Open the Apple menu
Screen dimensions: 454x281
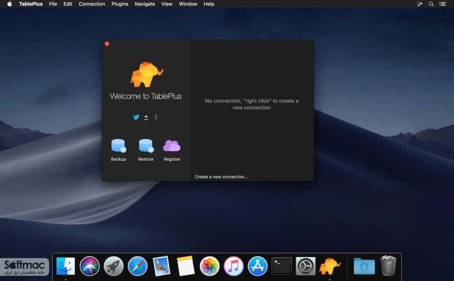9,4
